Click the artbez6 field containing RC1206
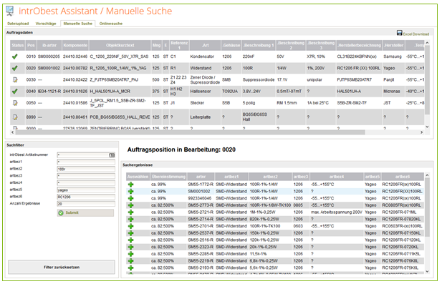 coord(86,197)
